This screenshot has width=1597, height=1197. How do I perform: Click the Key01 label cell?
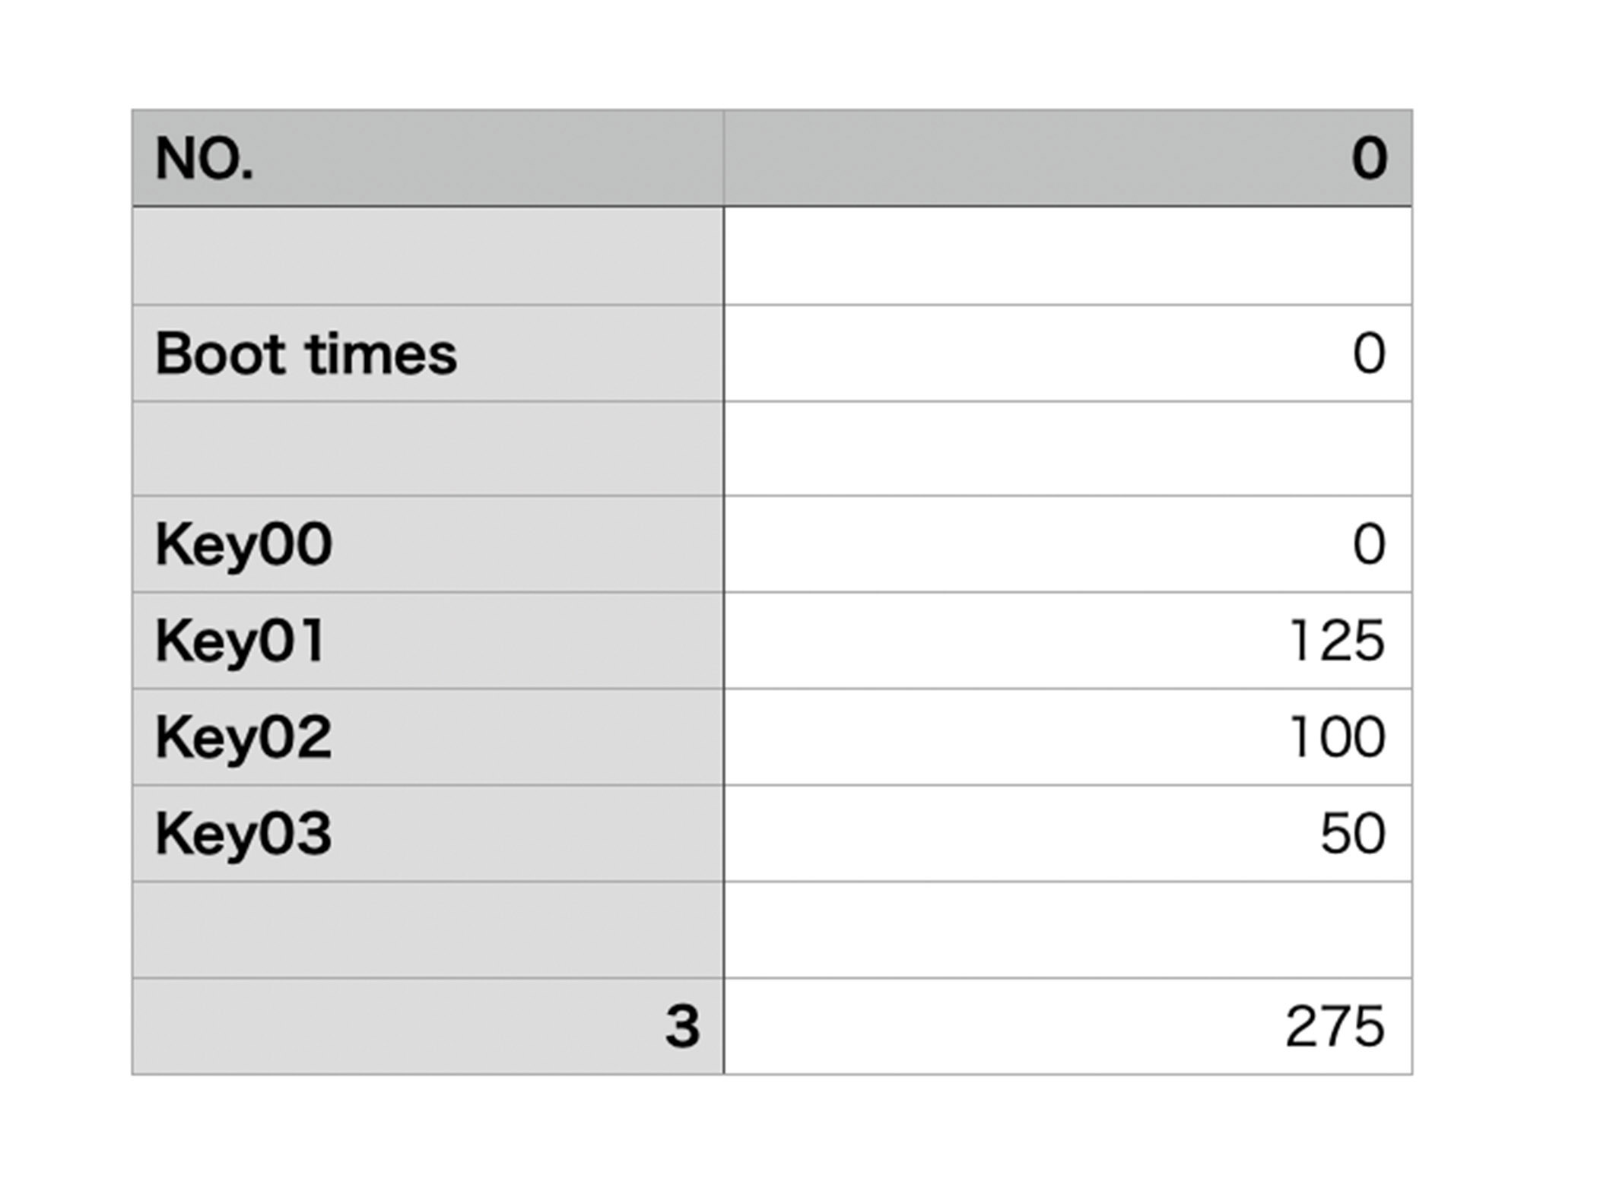(x=428, y=641)
